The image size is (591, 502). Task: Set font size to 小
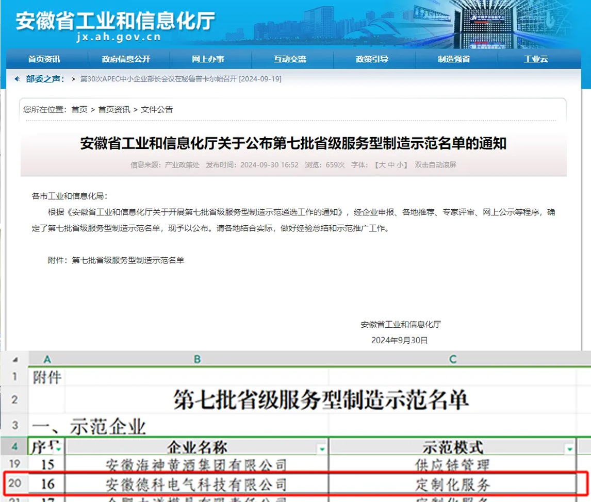(x=400, y=165)
